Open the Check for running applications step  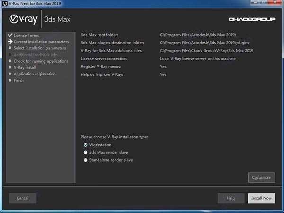(41, 61)
